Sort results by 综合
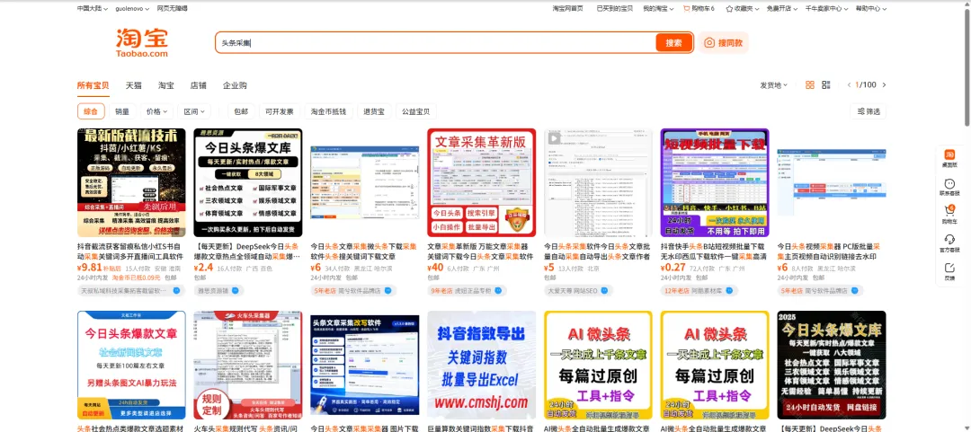 pos(91,111)
